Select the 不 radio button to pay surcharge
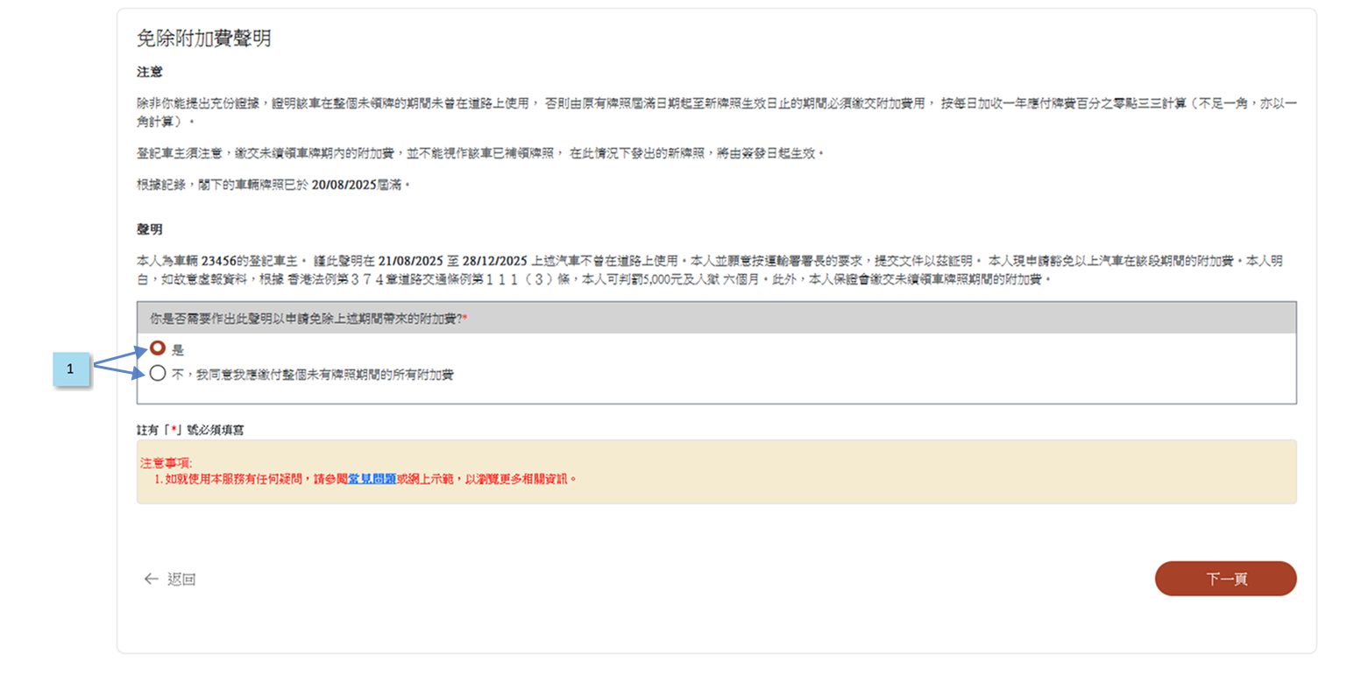The width and height of the screenshot is (1347, 674). click(x=158, y=374)
